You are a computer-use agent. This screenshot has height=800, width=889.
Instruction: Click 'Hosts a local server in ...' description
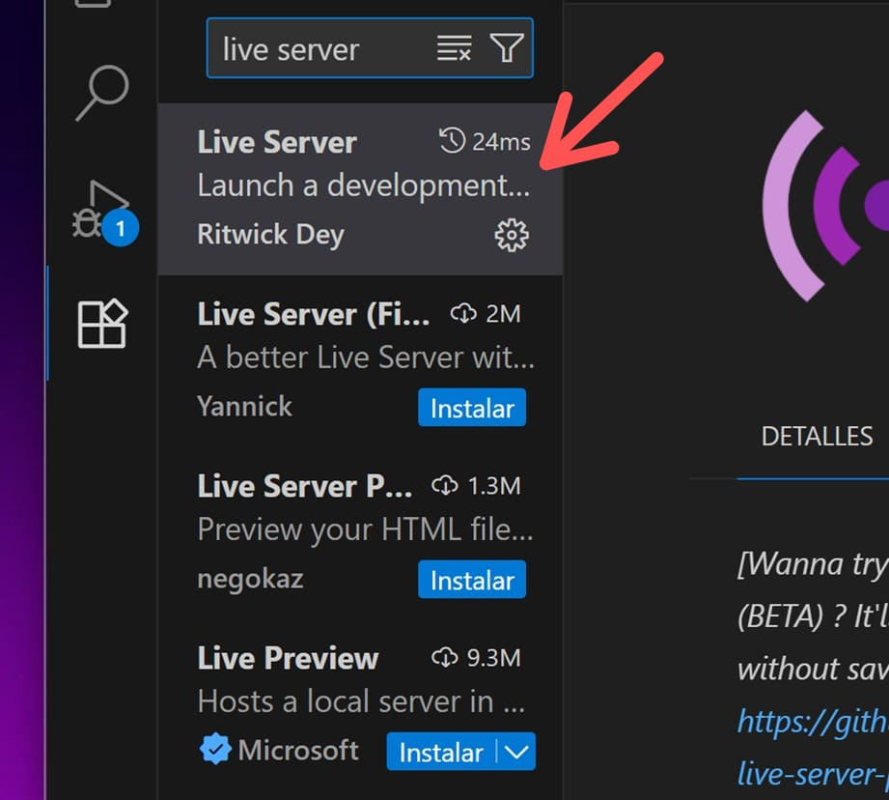tap(361, 701)
